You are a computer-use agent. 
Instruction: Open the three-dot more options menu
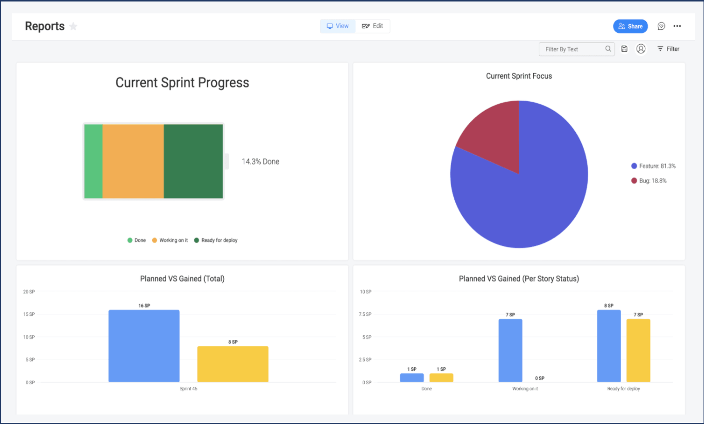(x=677, y=26)
